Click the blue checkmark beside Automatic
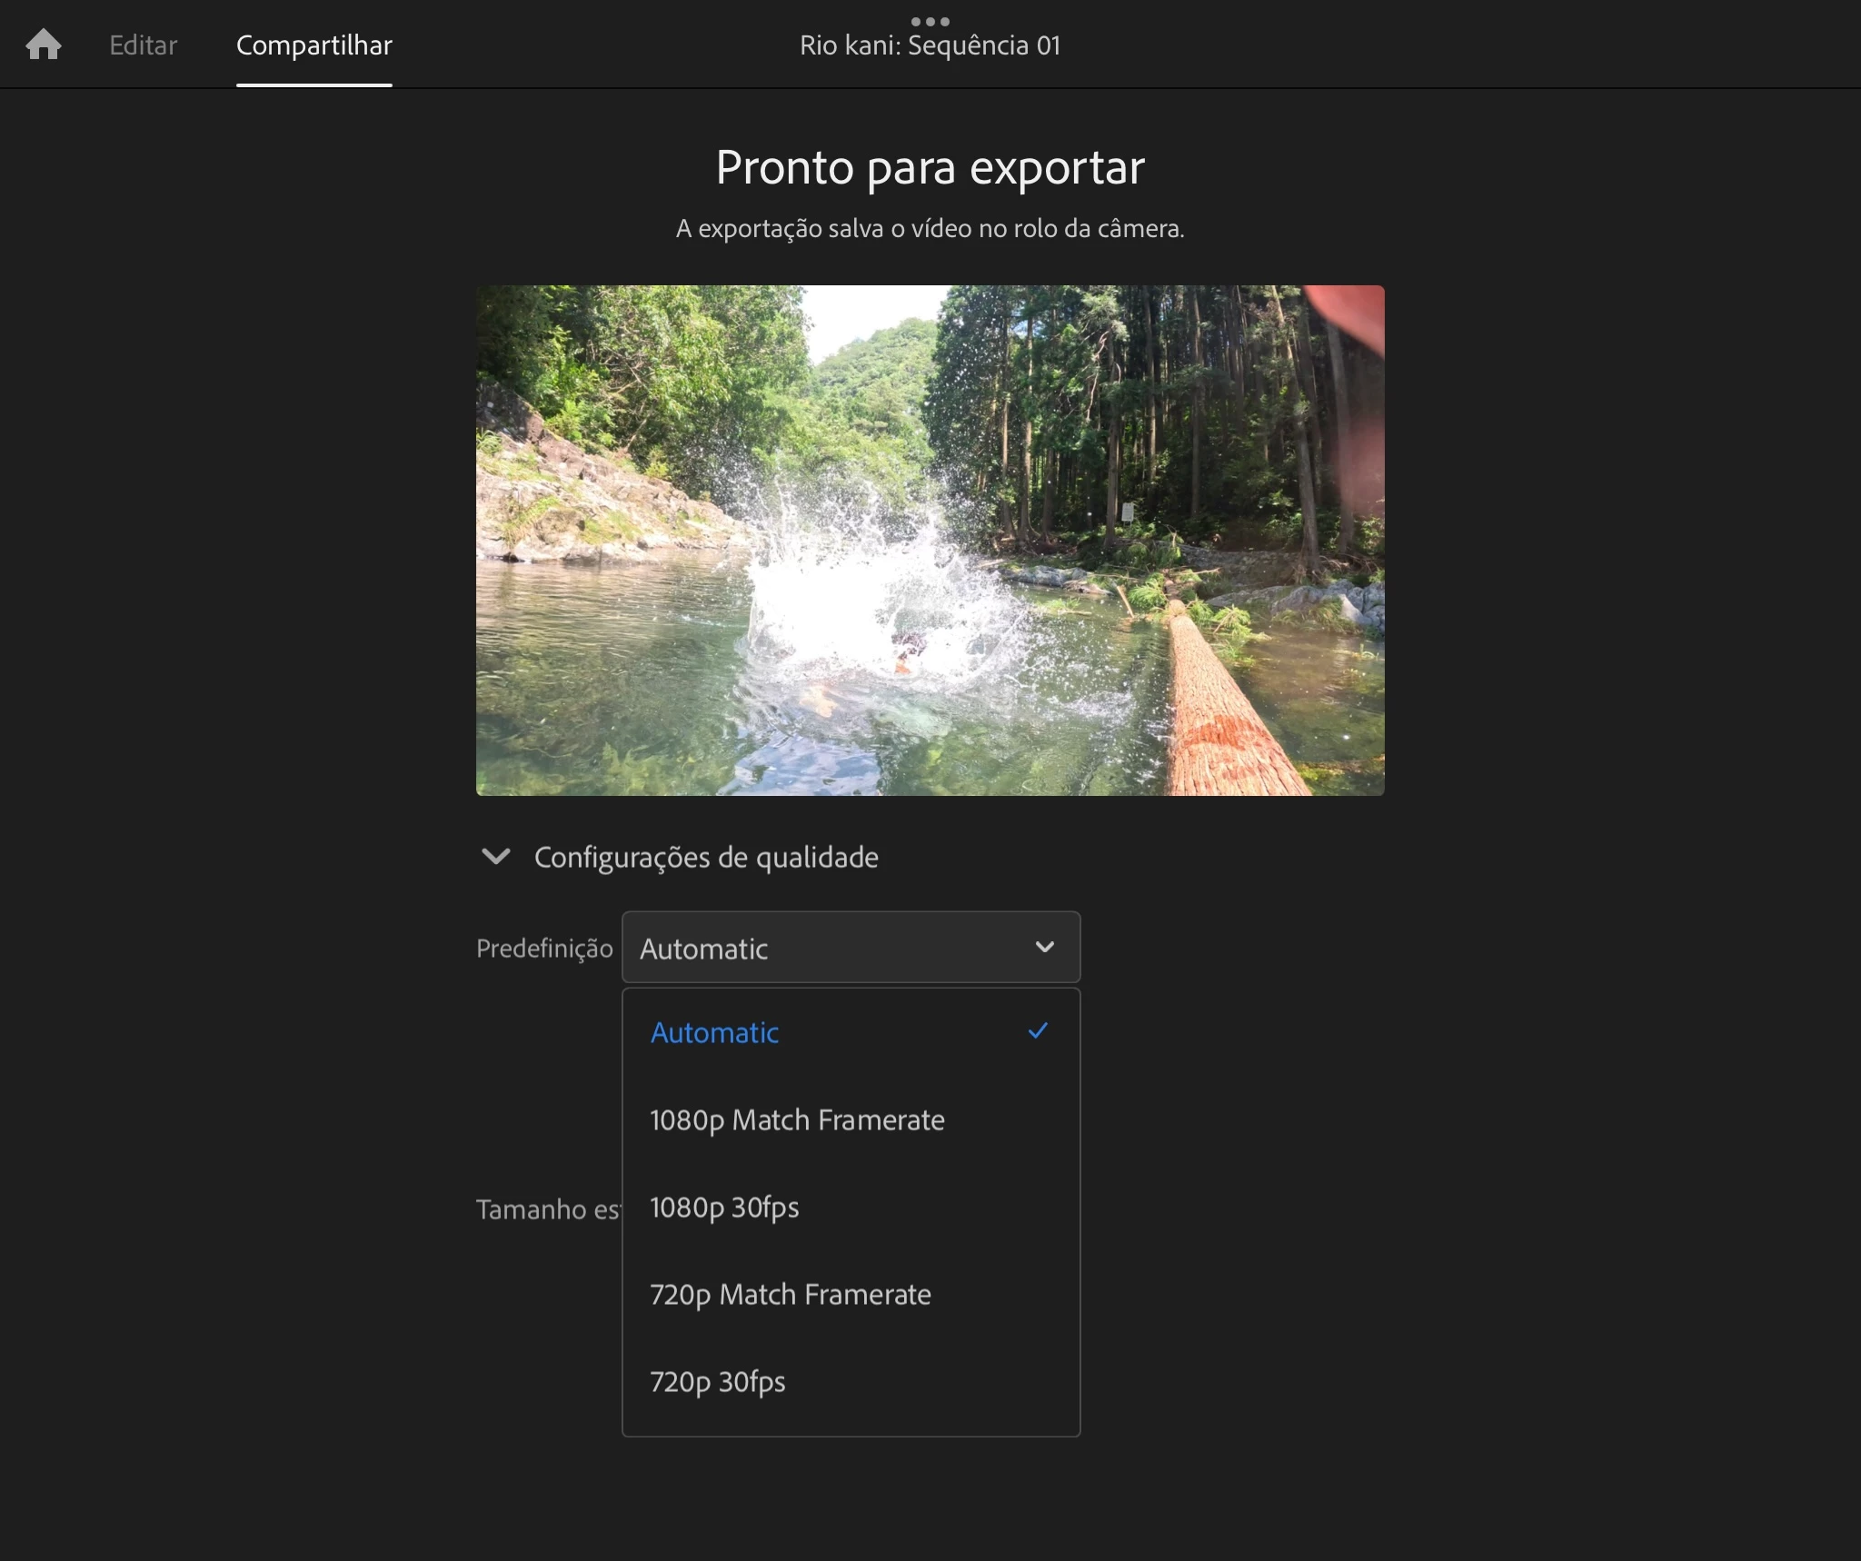The height and width of the screenshot is (1561, 1861). (1038, 1030)
